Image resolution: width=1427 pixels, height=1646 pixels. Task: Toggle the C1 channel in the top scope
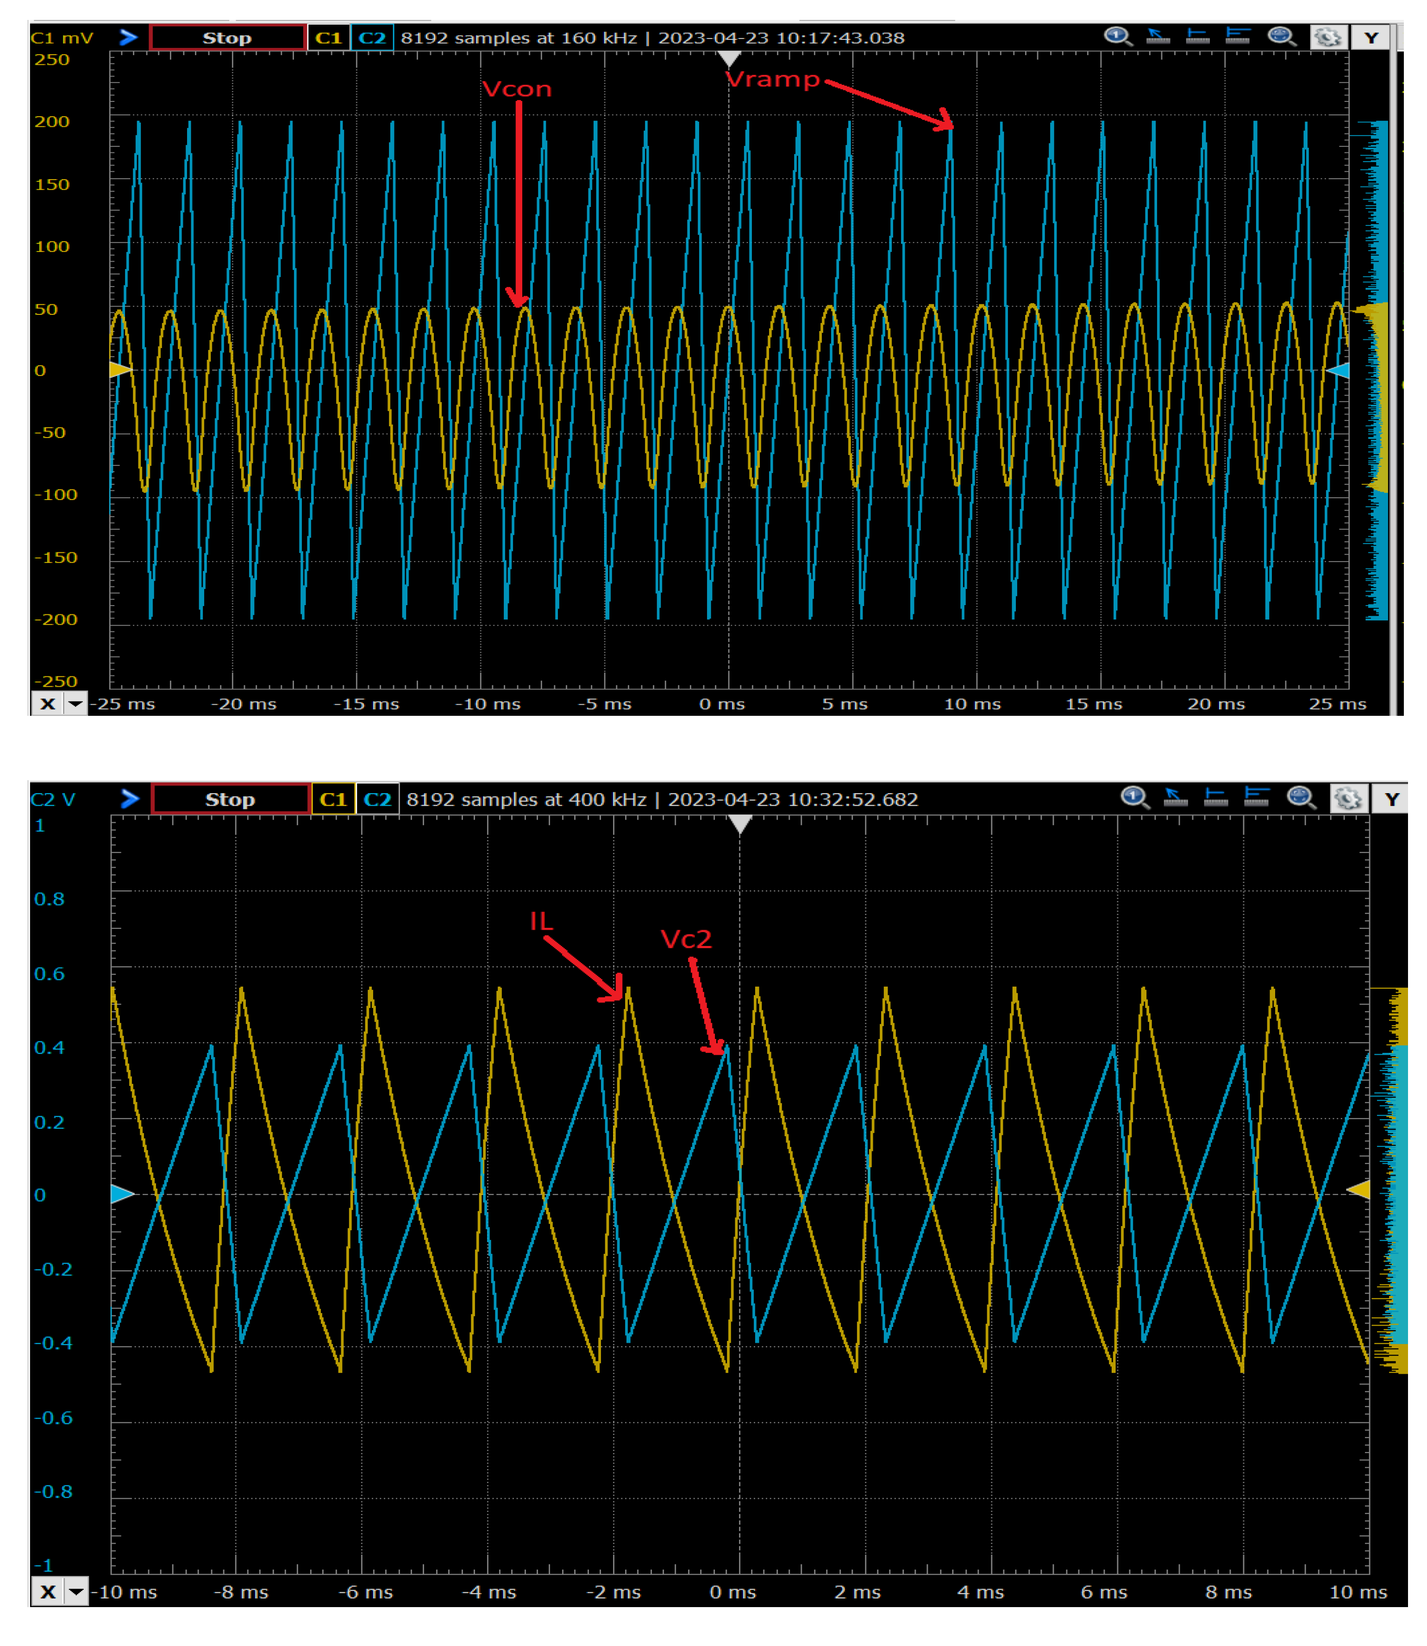point(328,38)
